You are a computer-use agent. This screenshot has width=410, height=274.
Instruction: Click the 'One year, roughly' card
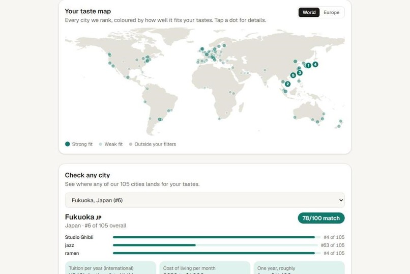tap(299, 268)
